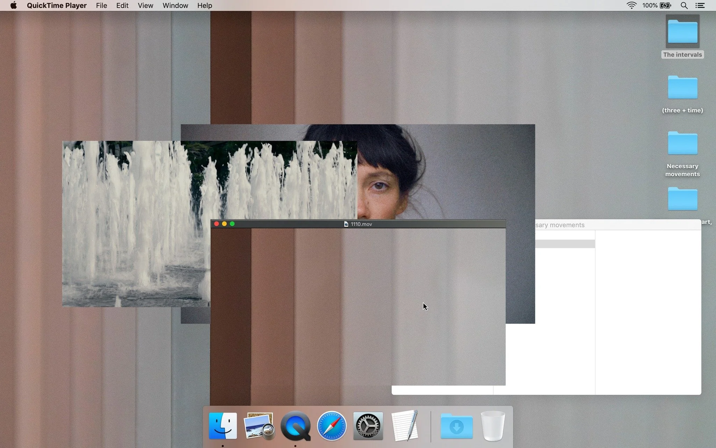Select the highlighted row in Finder window
716x448 pixels.
pyautogui.click(x=565, y=244)
